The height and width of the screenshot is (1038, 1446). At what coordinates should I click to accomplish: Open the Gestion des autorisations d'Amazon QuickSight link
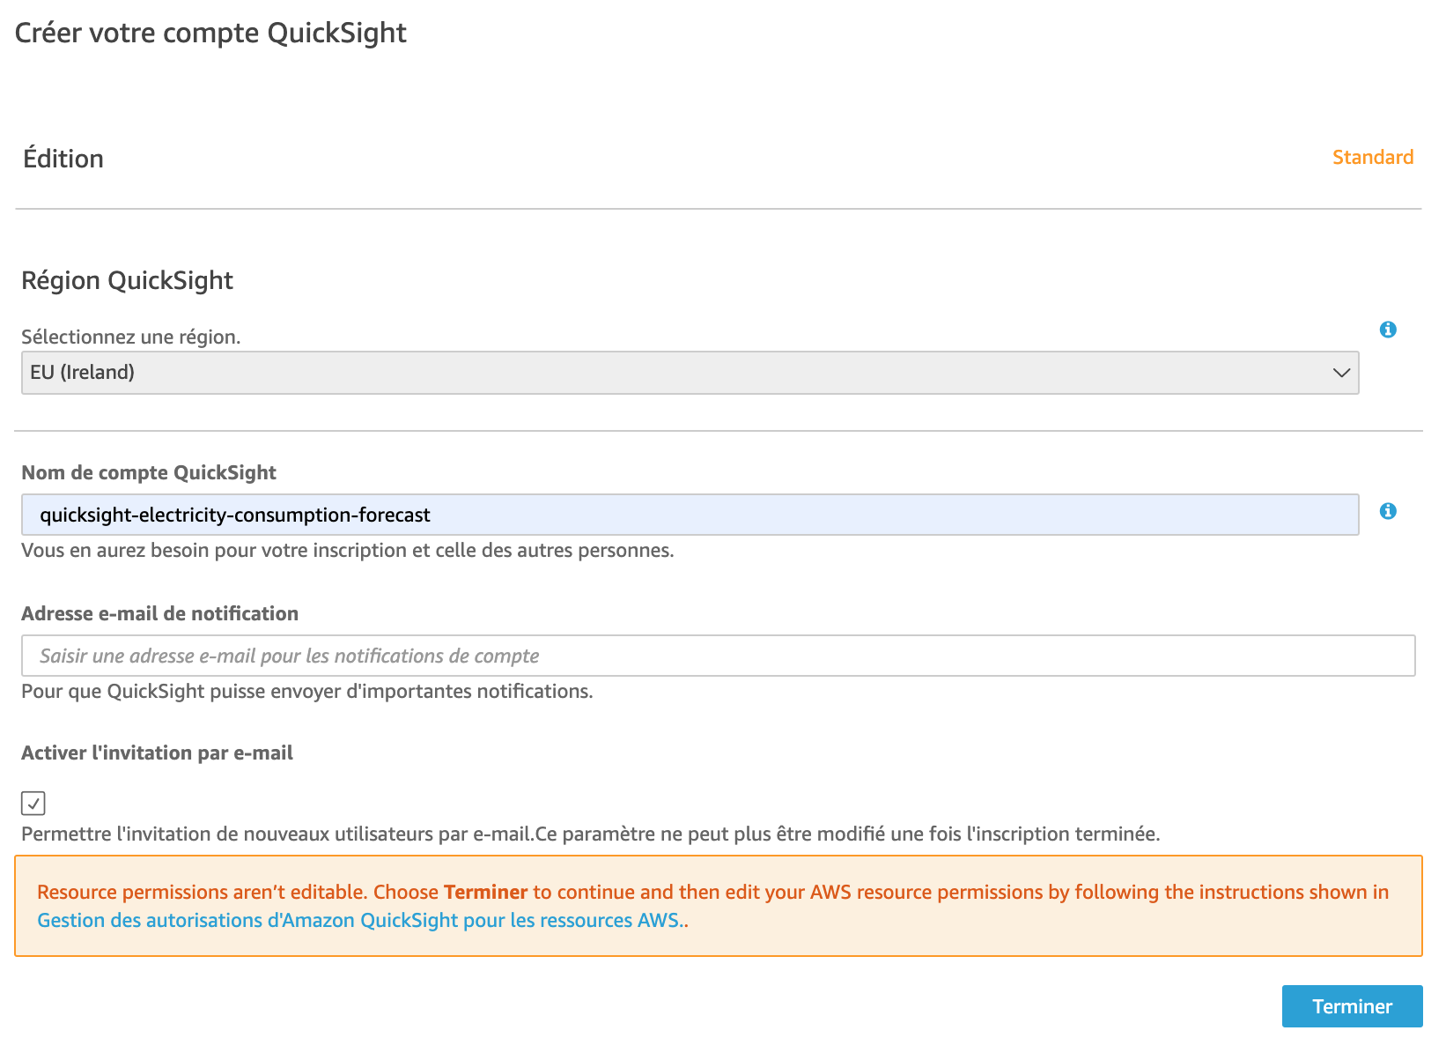[359, 920]
